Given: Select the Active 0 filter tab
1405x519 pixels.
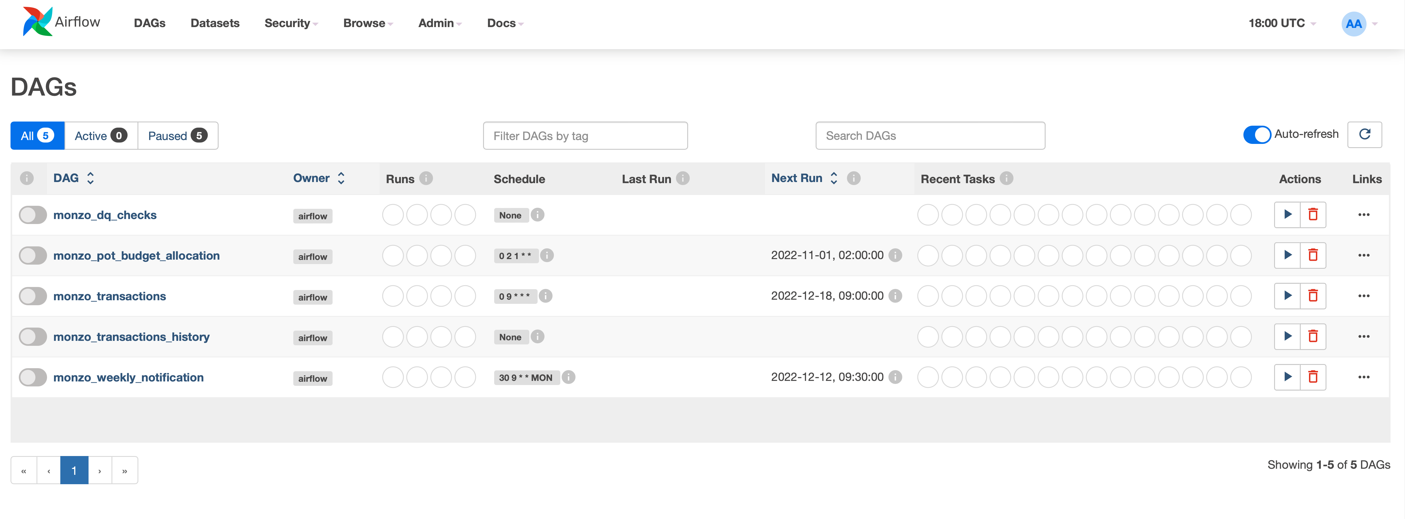Looking at the screenshot, I should click(x=101, y=136).
